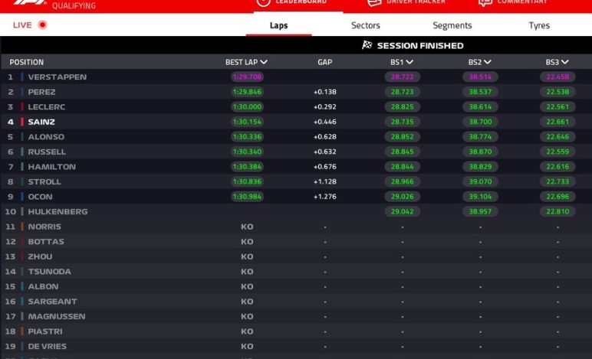Screen dimensions: 592x359
Task: Select the ALONSO driver name
Action: 46,137
